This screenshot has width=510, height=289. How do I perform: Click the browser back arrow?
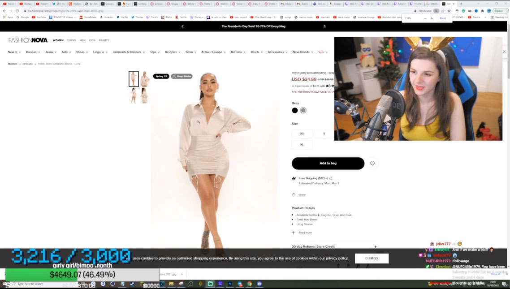pos(4,11)
